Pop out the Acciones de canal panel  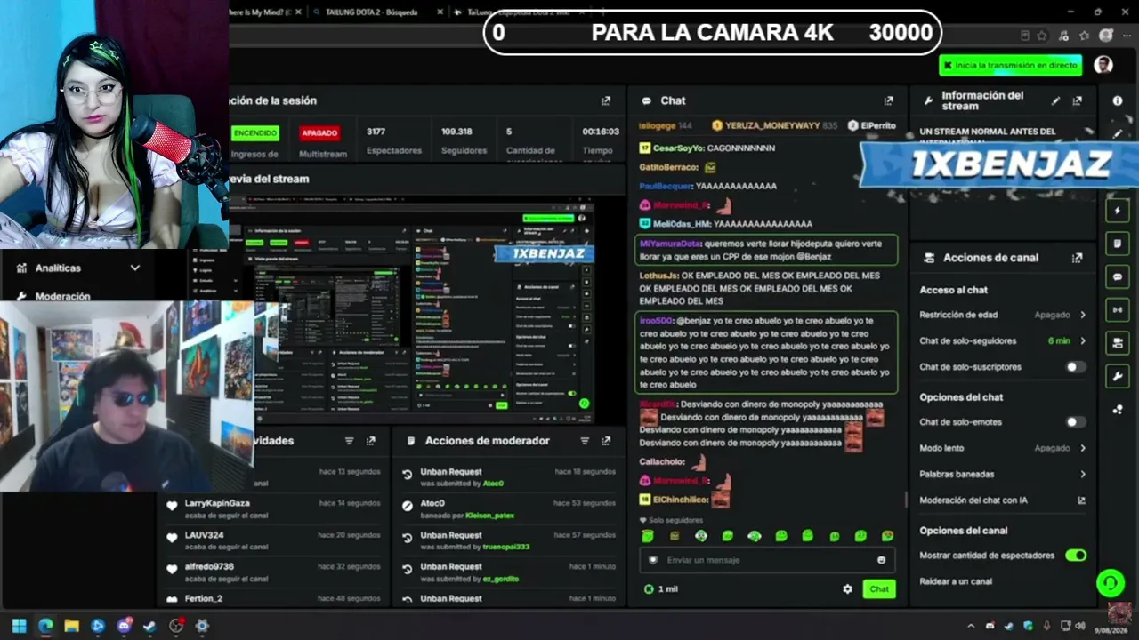click(x=1078, y=258)
